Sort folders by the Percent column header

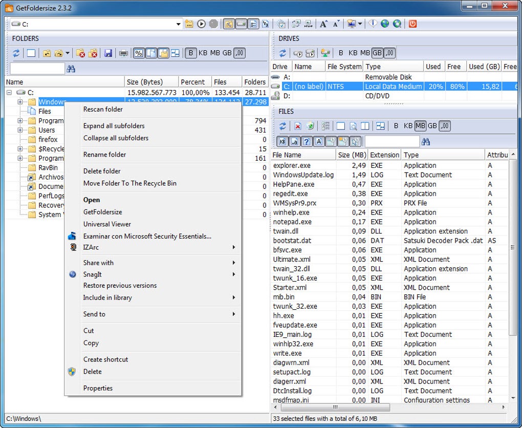(x=195, y=82)
